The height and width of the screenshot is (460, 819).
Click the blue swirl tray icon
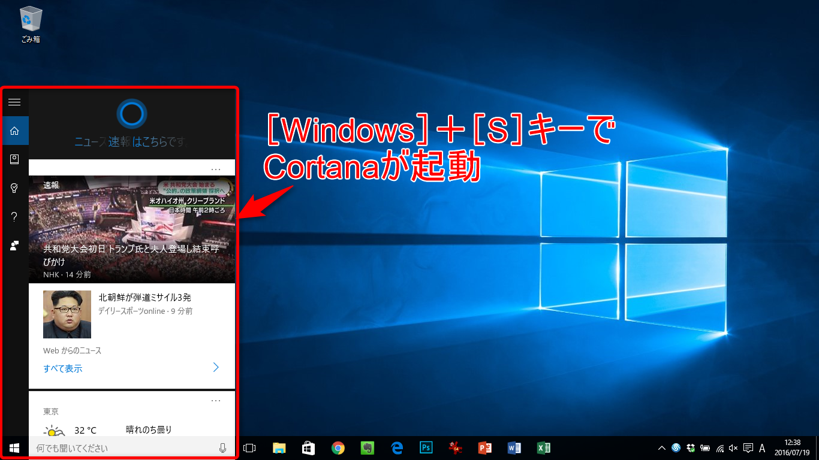676,448
